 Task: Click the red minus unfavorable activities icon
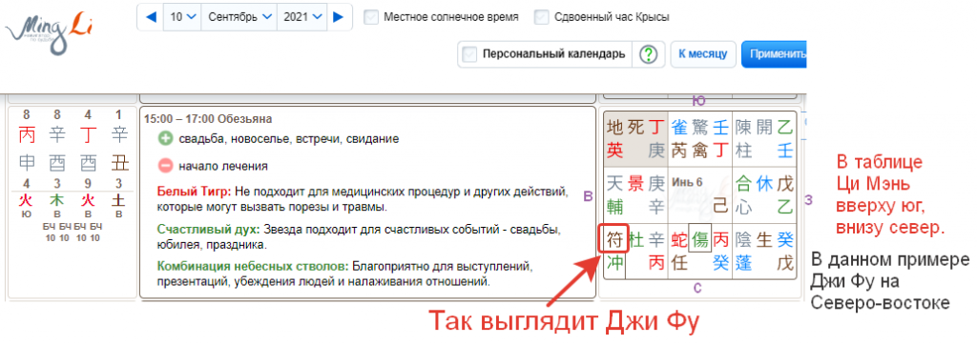[x=165, y=166]
